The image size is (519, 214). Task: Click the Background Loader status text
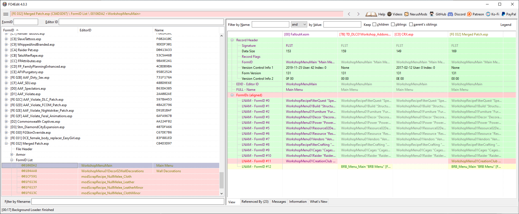[x=28, y=210]
